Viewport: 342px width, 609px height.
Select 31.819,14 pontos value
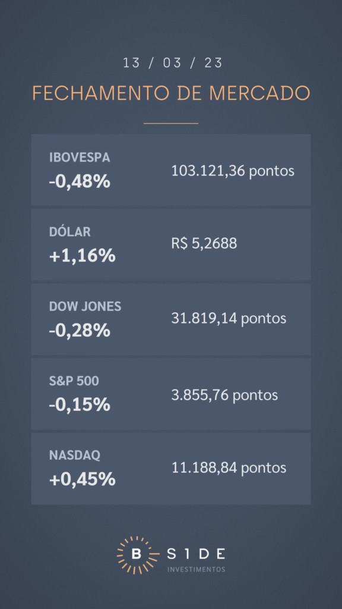(229, 319)
